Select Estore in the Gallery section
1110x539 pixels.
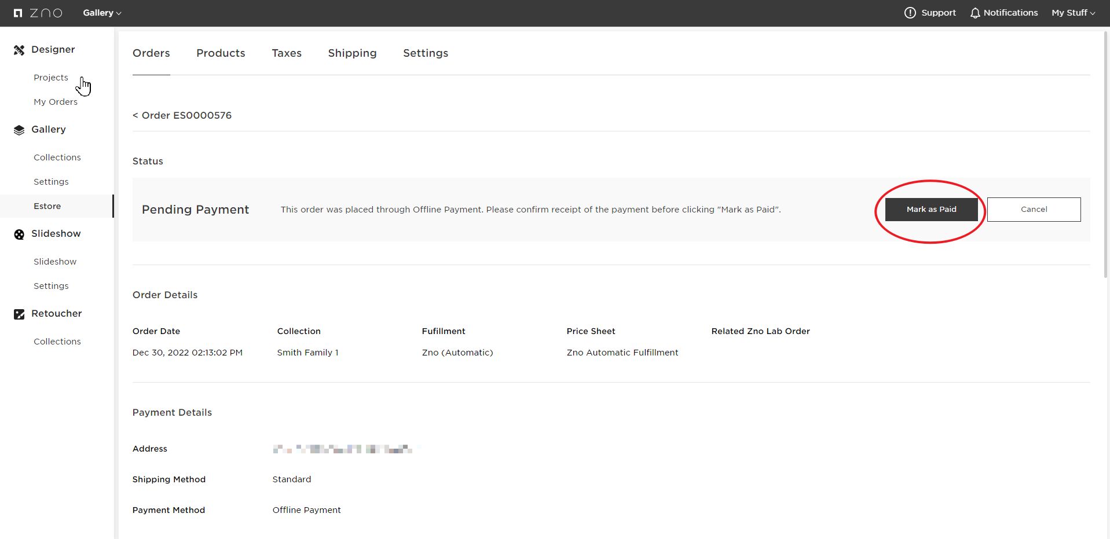(47, 206)
